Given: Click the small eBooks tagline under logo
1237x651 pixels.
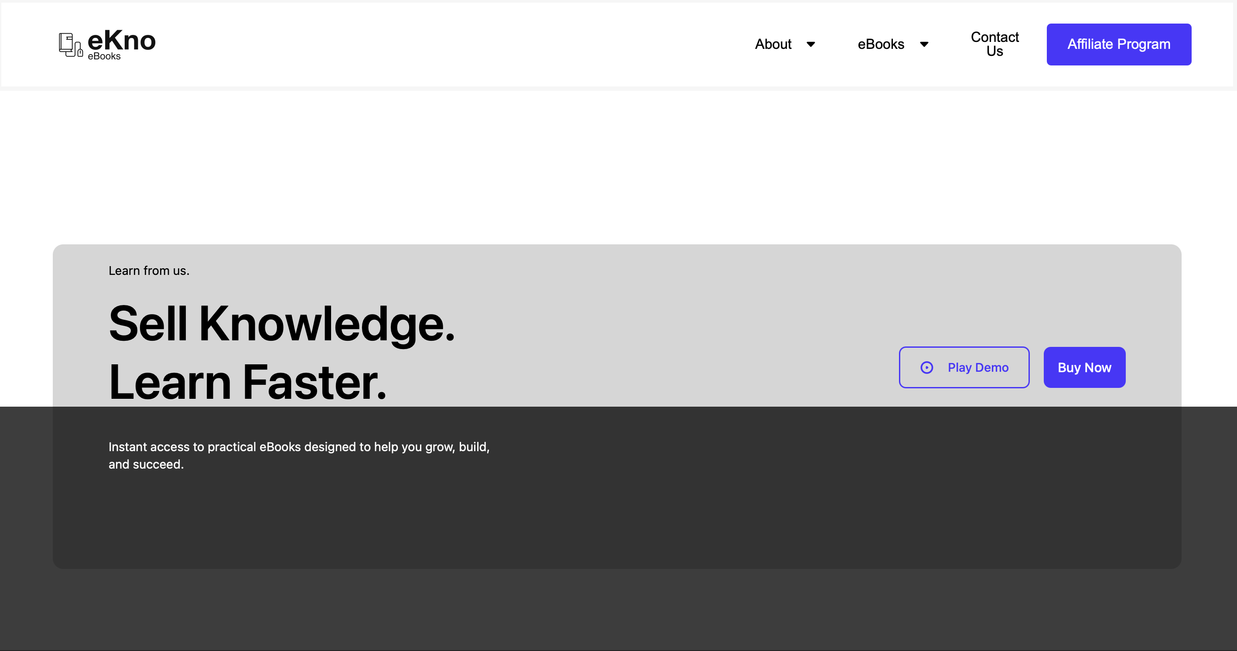Looking at the screenshot, I should 104,56.
